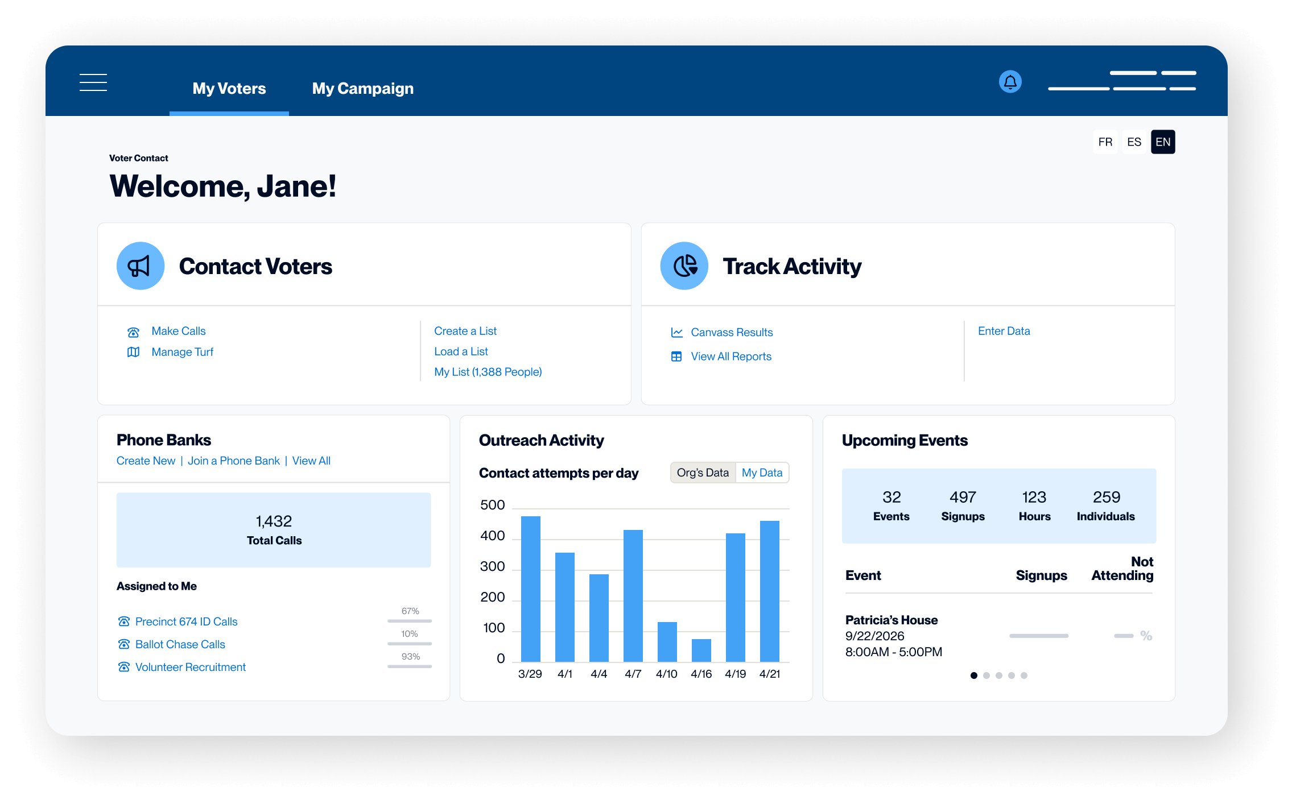The height and width of the screenshot is (804, 1296).
Task: Switch to My Campaign tab
Action: click(x=362, y=89)
